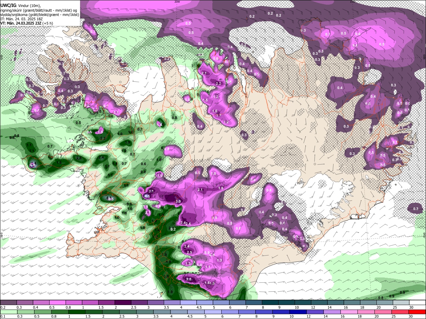Click 'slydda/snjókoma' description line
This screenshot has width=426, height=319.
click(40, 14)
